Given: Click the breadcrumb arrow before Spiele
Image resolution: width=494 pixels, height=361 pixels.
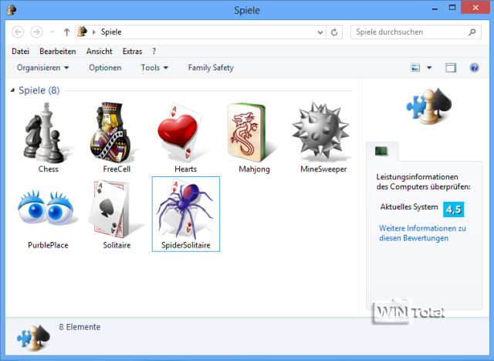Looking at the screenshot, I should (94, 32).
